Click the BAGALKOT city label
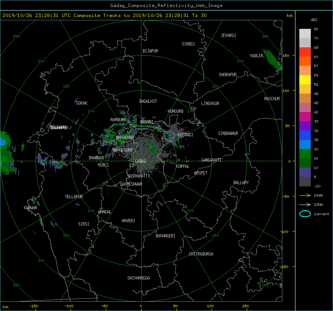 point(148,101)
